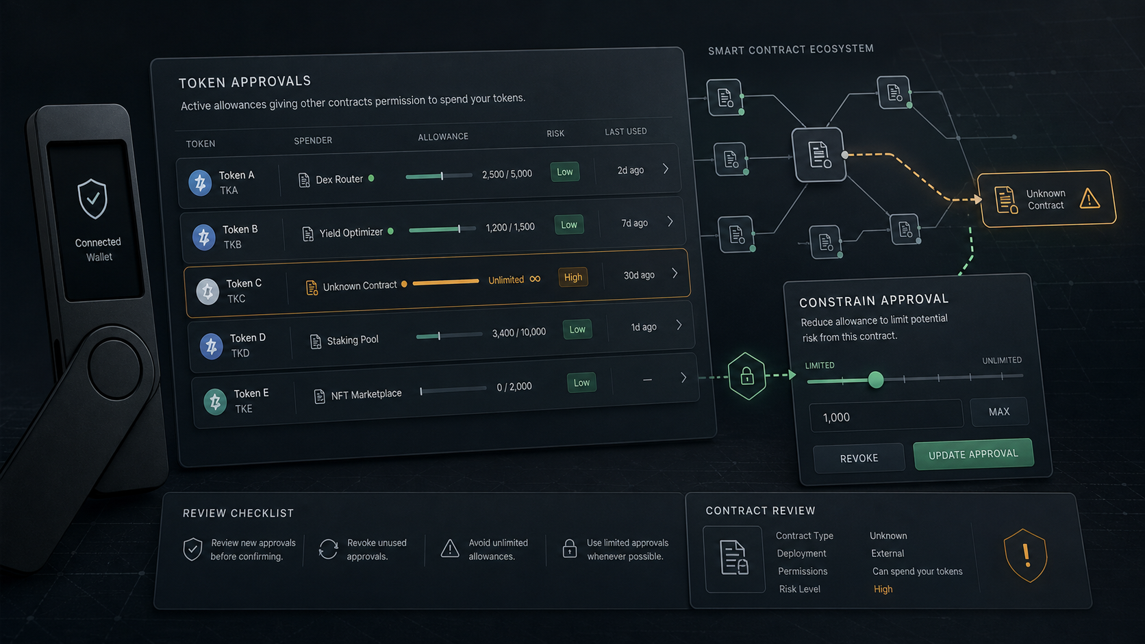The image size is (1145, 644).
Task: Click the Token A allowance bar
Action: click(438, 176)
